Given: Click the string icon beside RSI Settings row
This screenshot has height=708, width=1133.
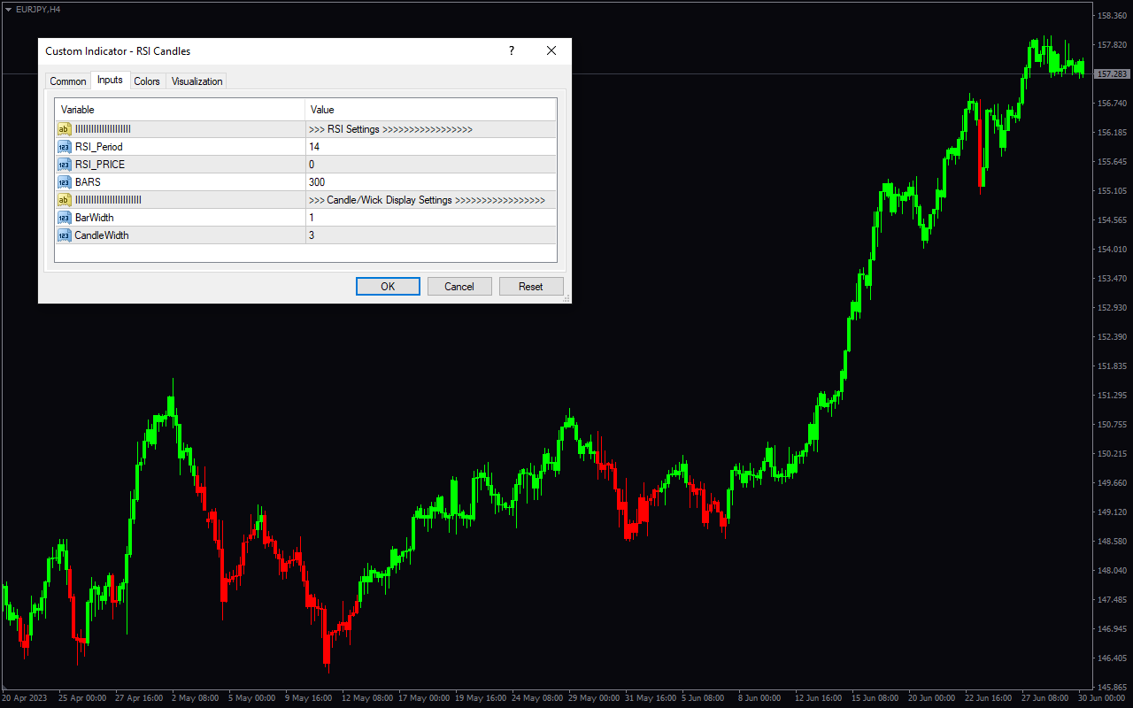Looking at the screenshot, I should coord(65,129).
